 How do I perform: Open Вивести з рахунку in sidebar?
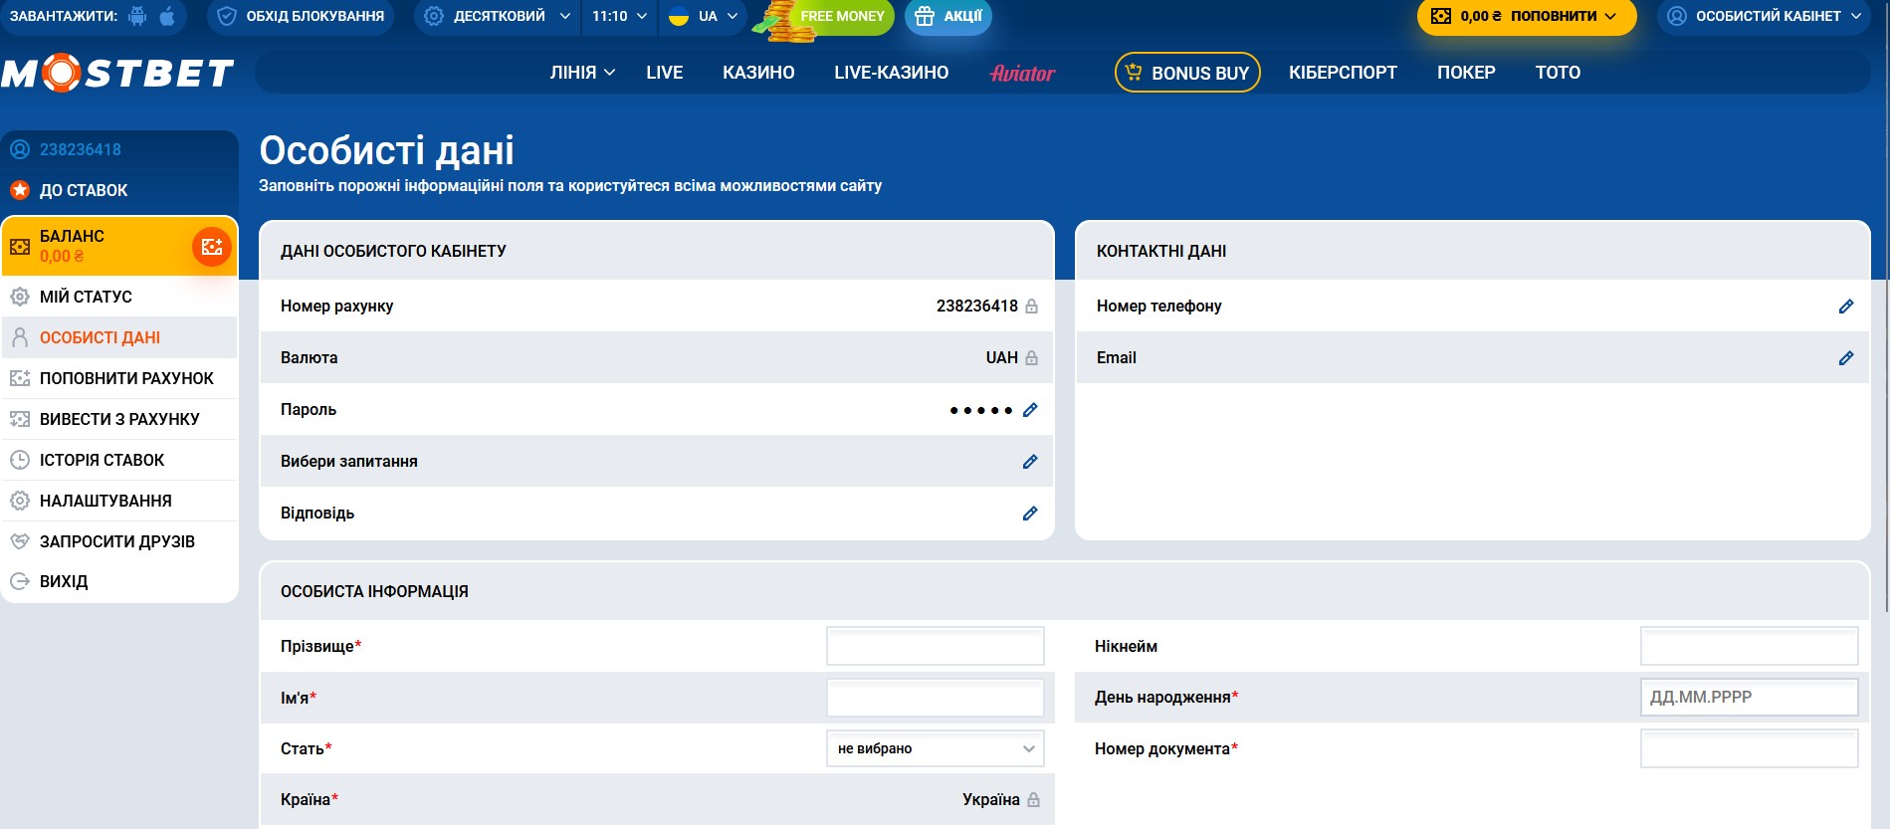coord(119,419)
